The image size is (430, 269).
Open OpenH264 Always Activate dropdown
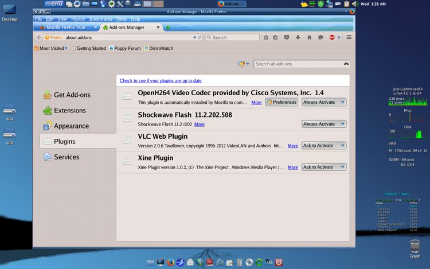pyautogui.click(x=324, y=102)
